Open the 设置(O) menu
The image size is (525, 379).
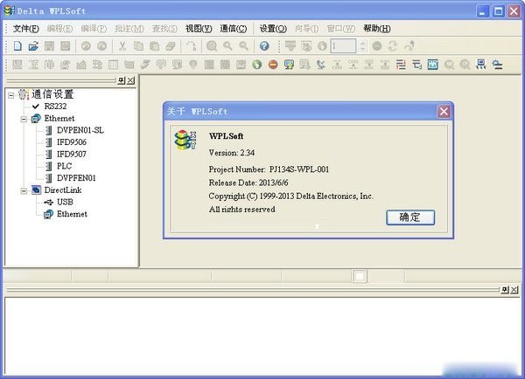(x=274, y=28)
